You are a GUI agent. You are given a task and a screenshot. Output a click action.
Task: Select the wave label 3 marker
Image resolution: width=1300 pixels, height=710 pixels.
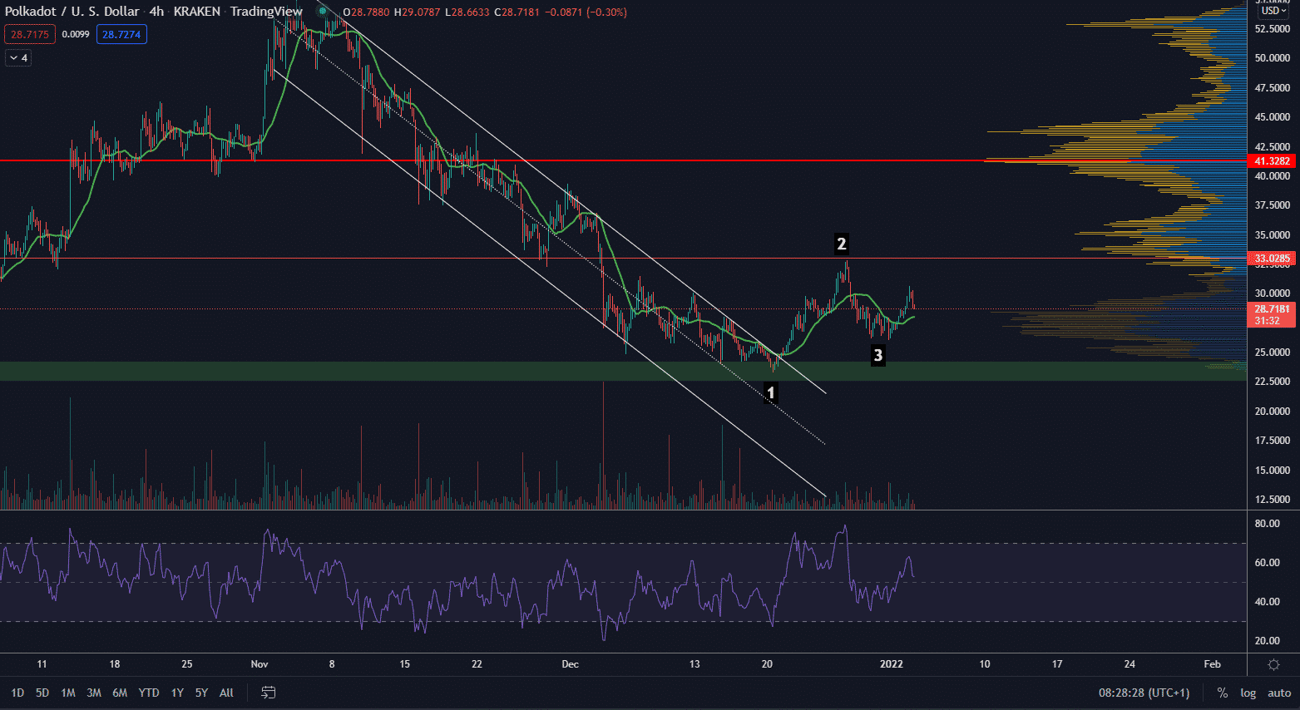click(877, 356)
